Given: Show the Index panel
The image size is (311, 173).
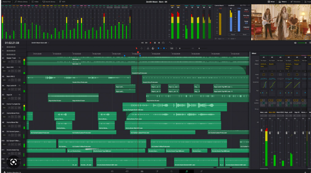Looking at the screenshot, I should (35, 1).
